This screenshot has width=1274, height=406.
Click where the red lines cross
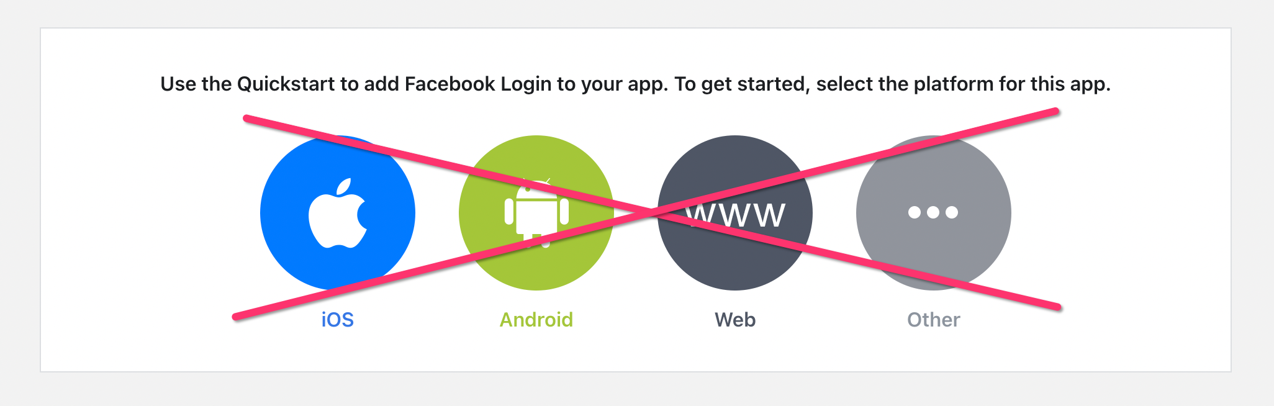(x=649, y=212)
